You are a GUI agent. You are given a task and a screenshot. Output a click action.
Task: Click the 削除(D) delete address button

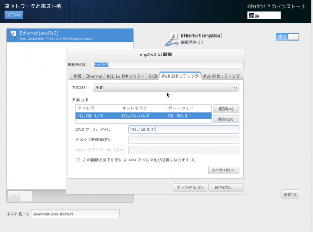(226, 119)
